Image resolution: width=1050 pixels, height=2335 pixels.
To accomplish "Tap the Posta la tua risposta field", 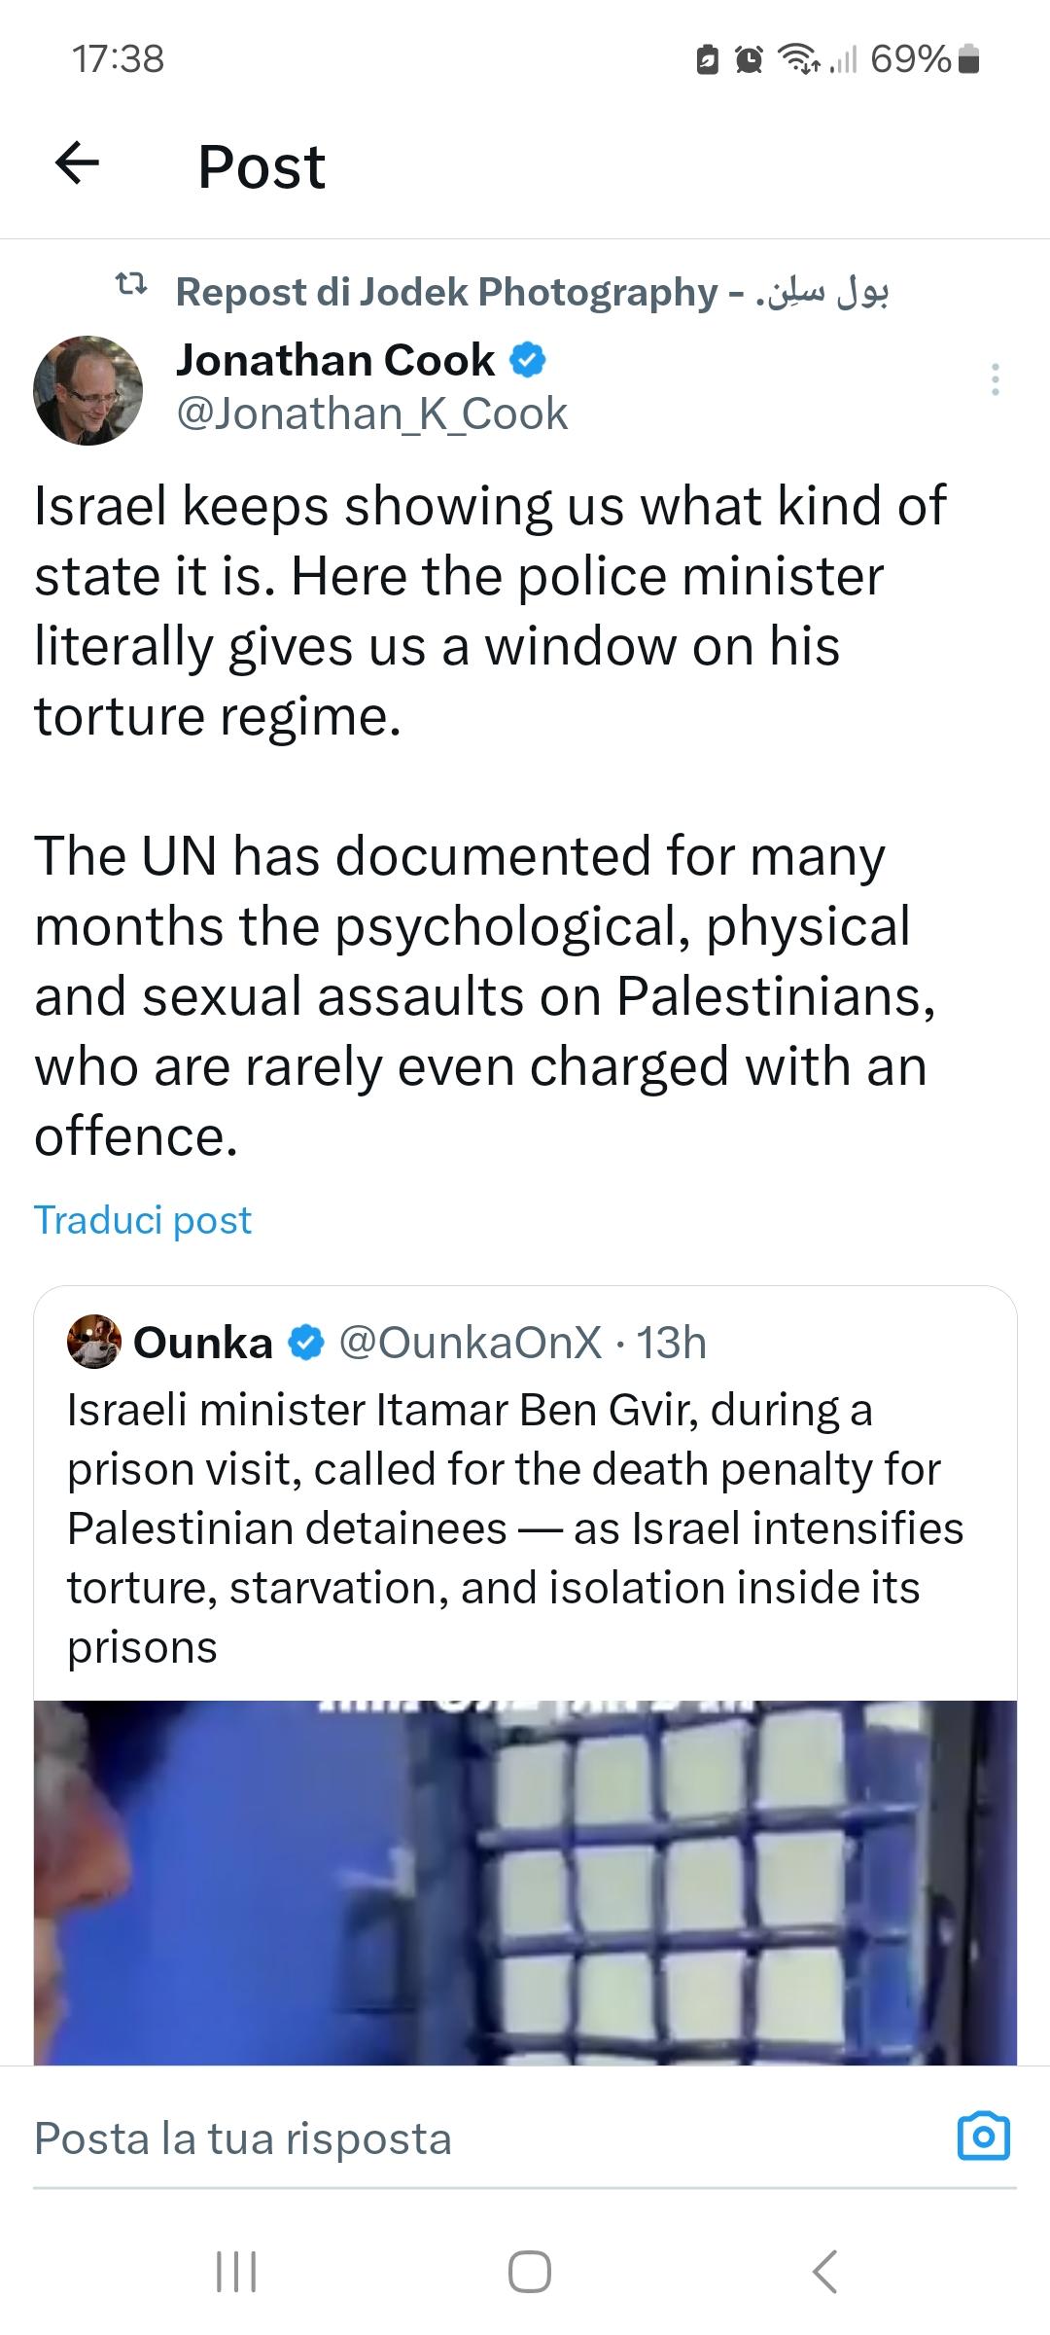I will (x=243, y=2138).
